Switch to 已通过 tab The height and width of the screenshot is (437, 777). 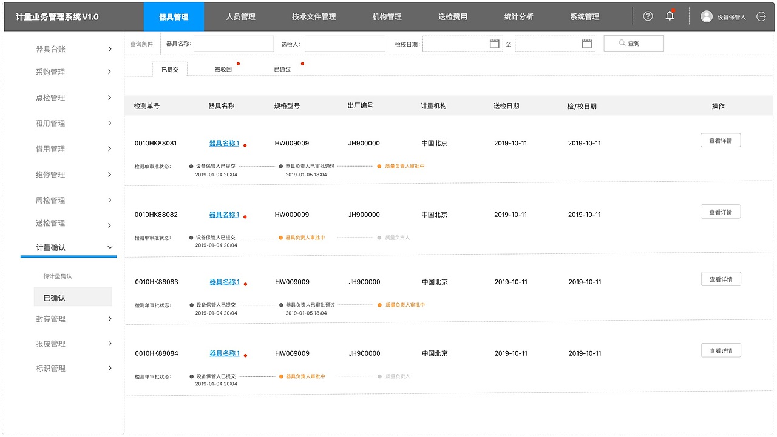[x=282, y=69]
